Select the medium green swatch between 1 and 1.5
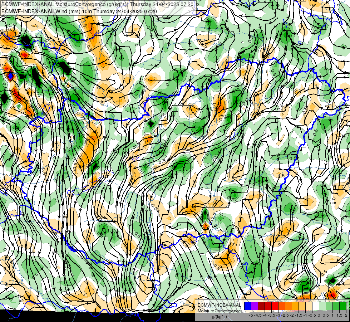Image resolution: width=350 pixels, height=322 pixels. click(x=336, y=306)
